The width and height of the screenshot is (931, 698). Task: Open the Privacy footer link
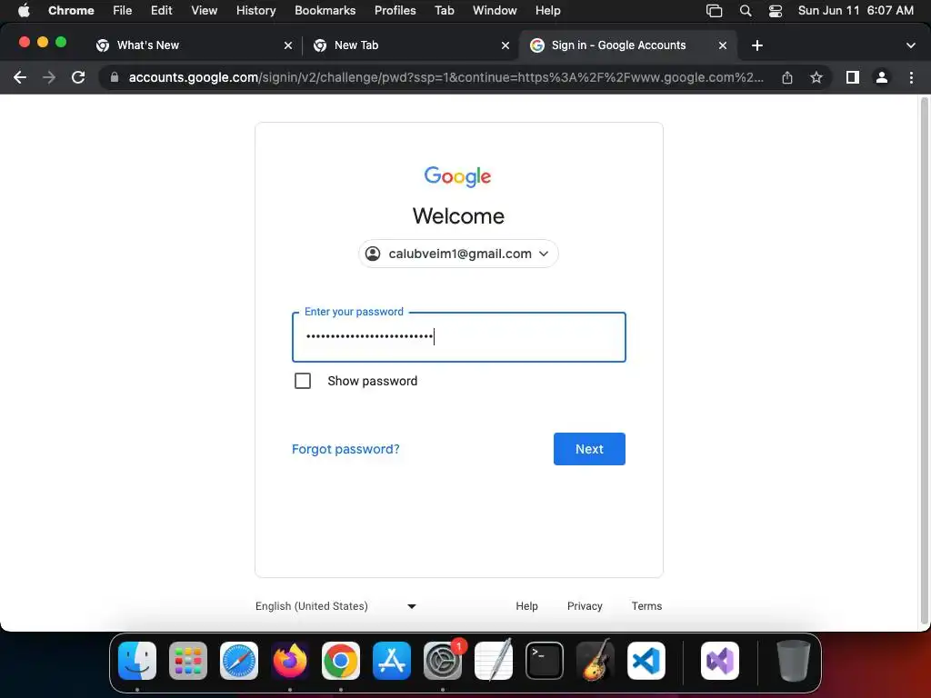click(585, 606)
